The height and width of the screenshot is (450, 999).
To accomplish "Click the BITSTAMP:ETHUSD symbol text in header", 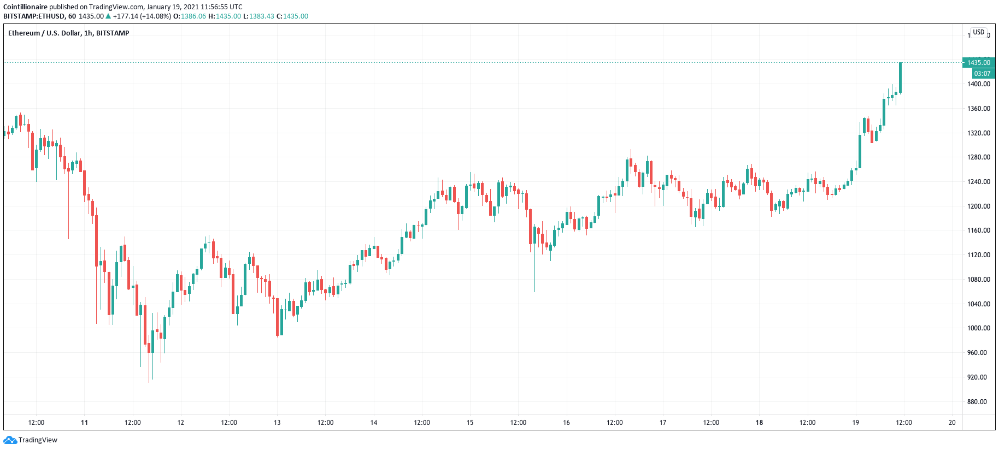I will tap(34, 16).
